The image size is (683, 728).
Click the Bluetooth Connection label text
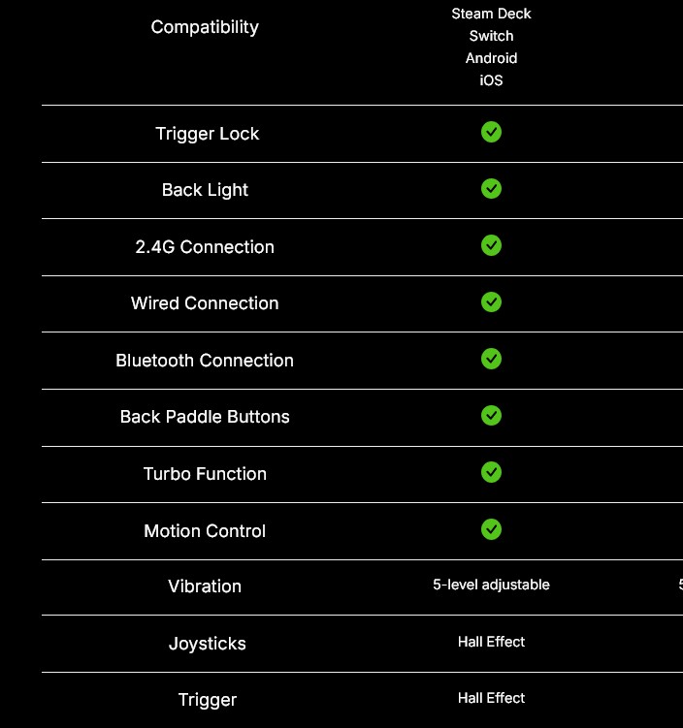coord(205,361)
